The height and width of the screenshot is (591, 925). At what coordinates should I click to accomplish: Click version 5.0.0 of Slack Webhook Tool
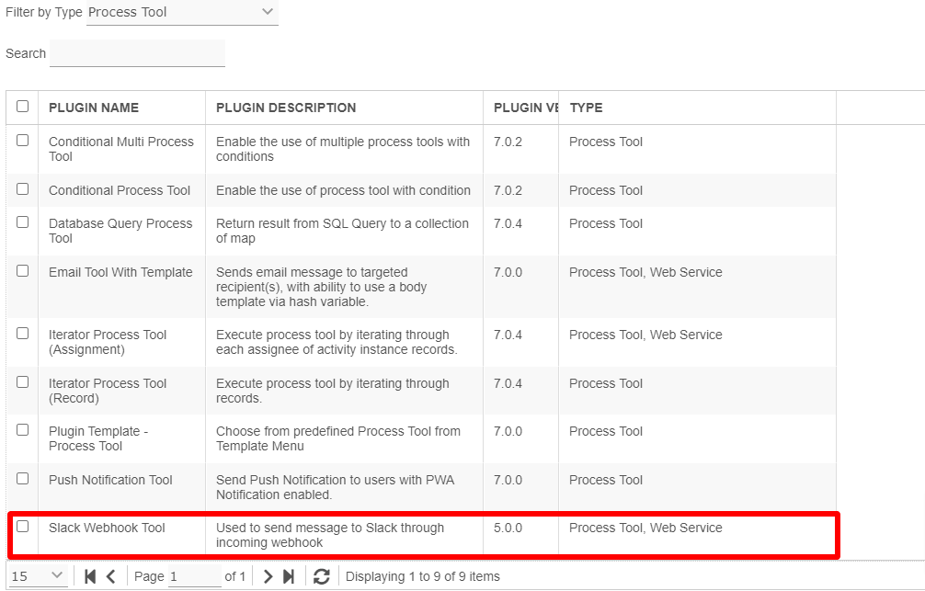pyautogui.click(x=508, y=528)
